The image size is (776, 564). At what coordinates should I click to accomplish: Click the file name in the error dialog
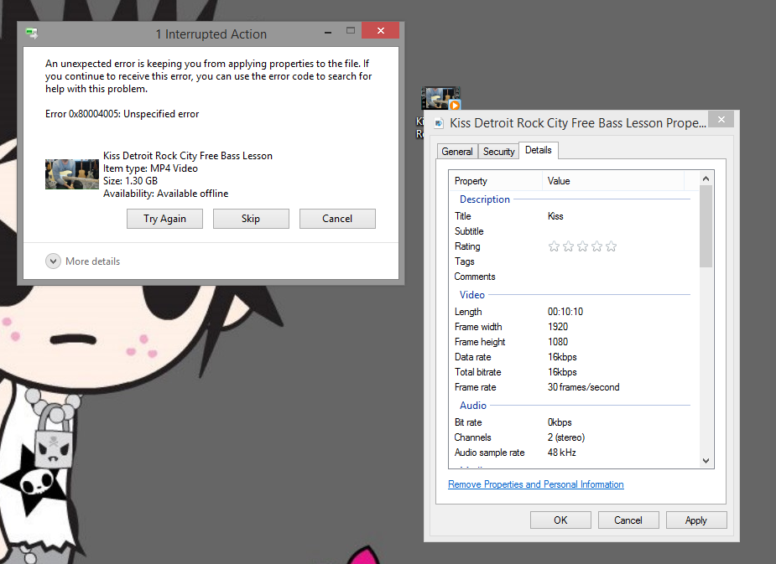coord(188,156)
